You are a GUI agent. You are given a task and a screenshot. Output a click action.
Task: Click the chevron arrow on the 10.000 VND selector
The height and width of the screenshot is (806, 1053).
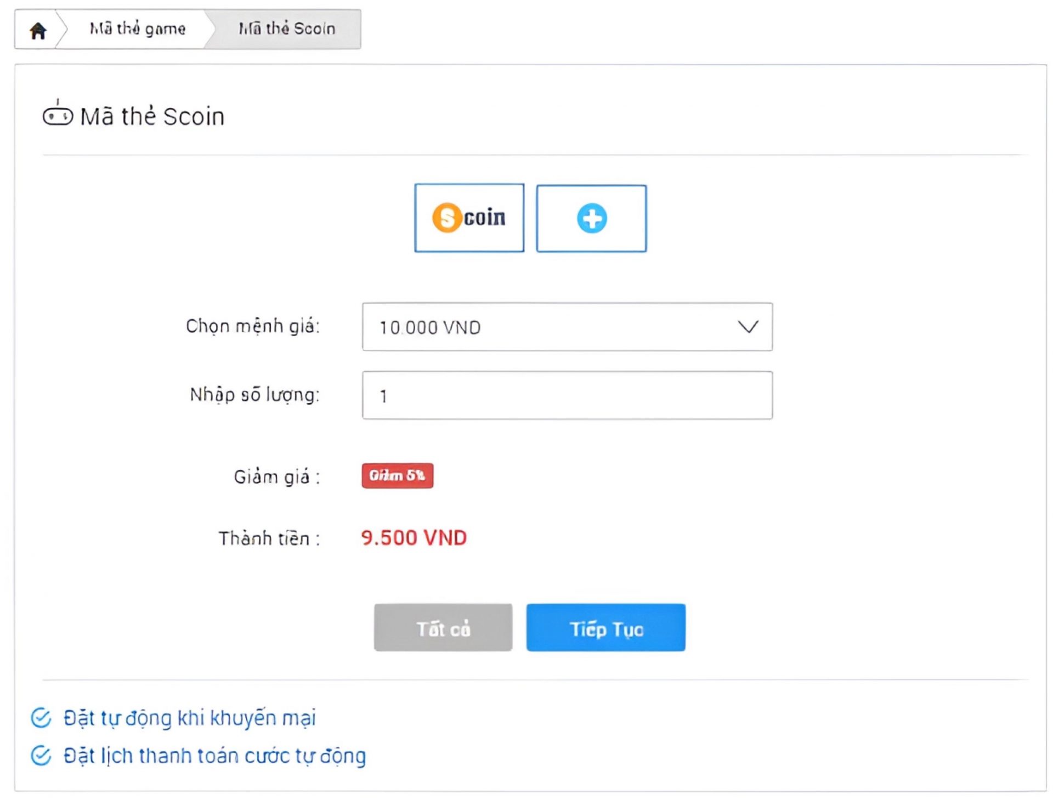747,327
